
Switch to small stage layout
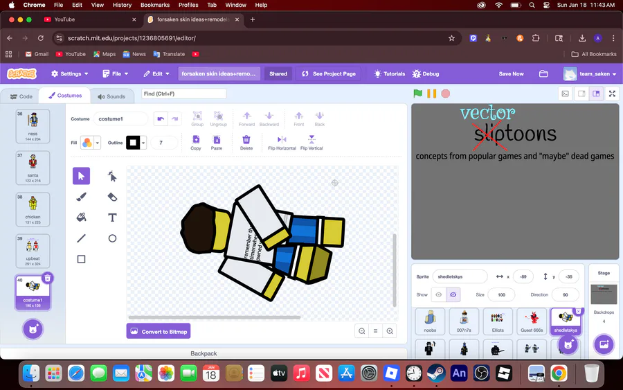581,94
